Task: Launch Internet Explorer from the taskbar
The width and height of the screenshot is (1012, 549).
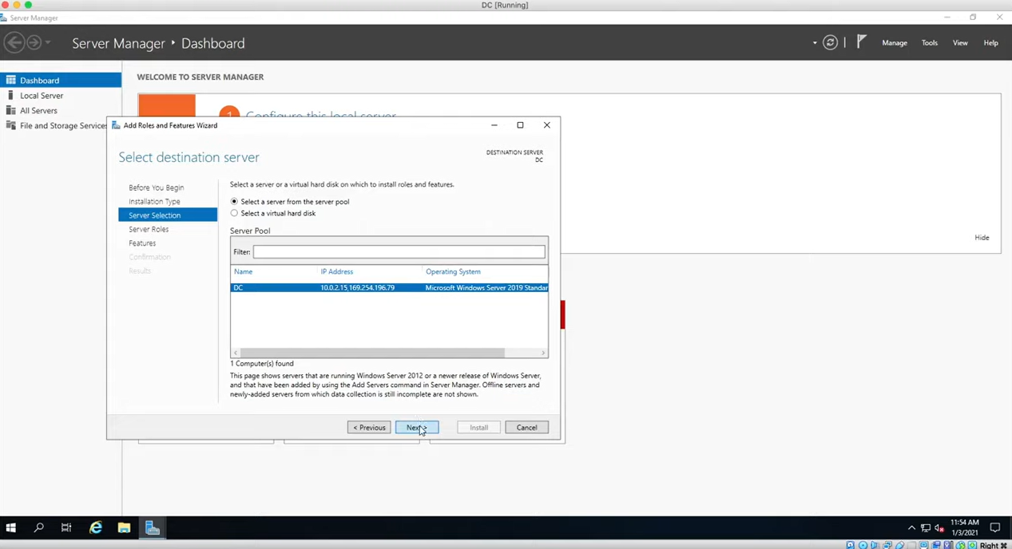Action: (x=96, y=527)
